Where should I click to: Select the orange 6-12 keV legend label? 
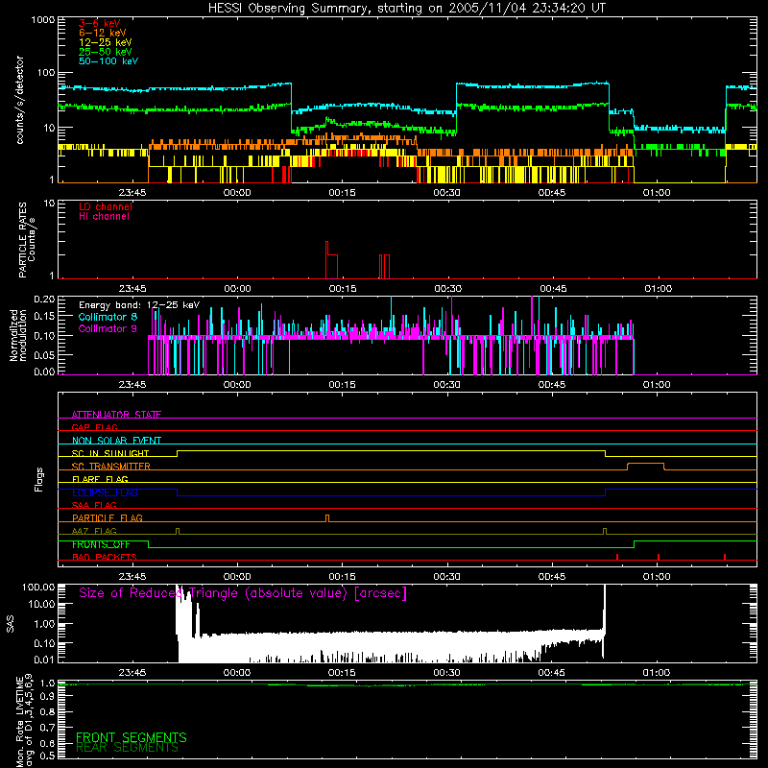(x=102, y=33)
